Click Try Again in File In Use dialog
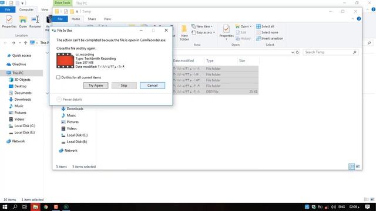This screenshot has height=211, width=376. pyautogui.click(x=96, y=86)
